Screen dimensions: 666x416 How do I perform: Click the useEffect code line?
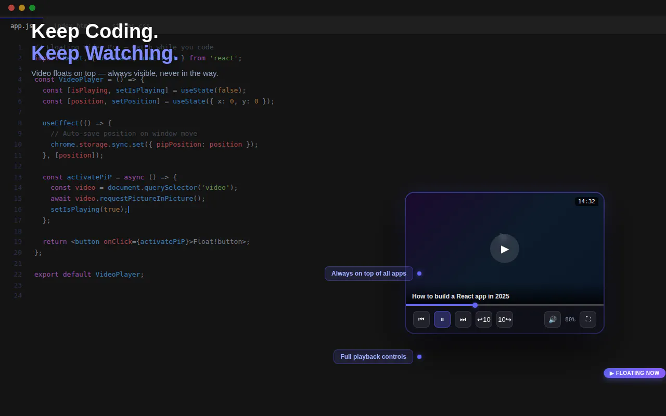click(77, 123)
